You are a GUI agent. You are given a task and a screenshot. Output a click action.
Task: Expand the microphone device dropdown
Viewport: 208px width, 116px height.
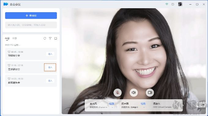coord(112,107)
